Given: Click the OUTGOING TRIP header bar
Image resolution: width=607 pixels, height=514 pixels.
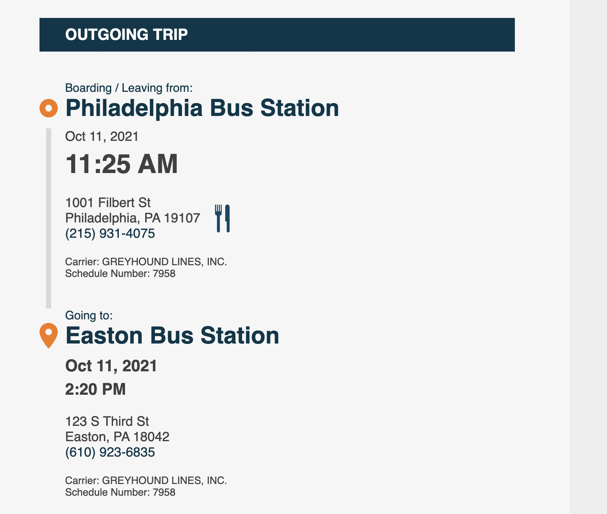Looking at the screenshot, I should click(x=277, y=35).
